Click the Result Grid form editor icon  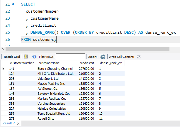(26, 57)
